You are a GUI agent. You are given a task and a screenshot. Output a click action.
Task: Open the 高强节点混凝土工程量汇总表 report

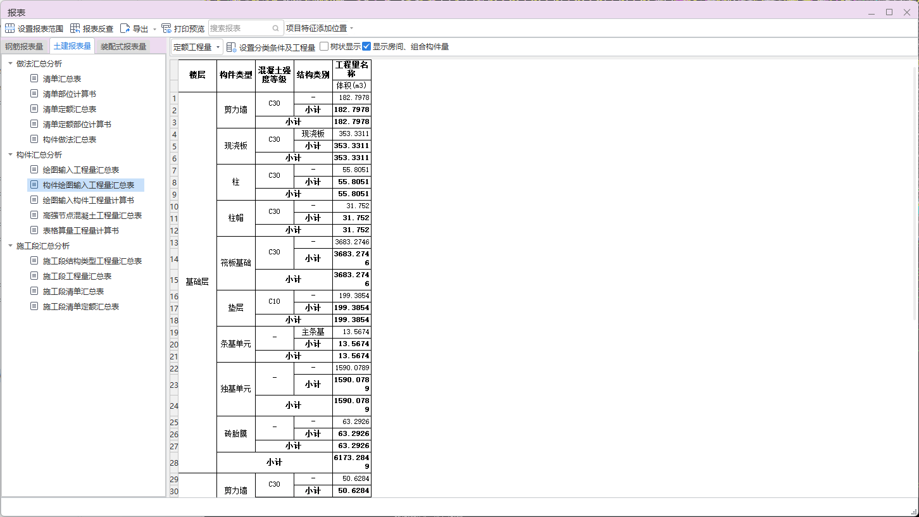point(92,215)
